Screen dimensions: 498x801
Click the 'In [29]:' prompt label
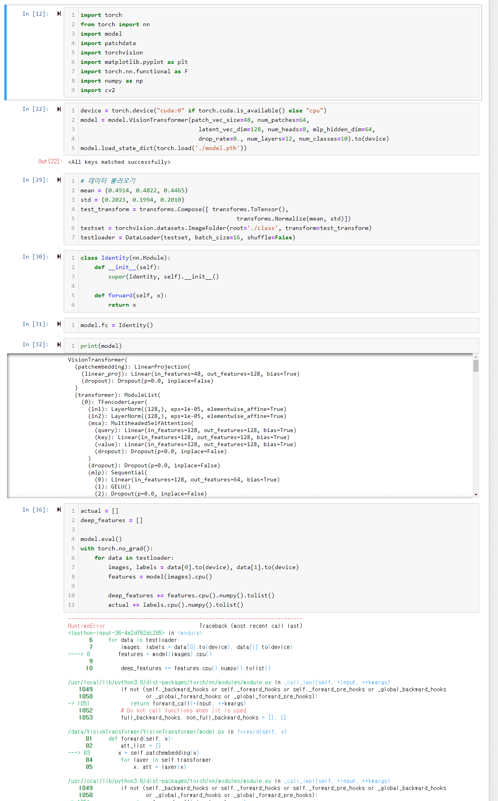pyautogui.click(x=35, y=180)
